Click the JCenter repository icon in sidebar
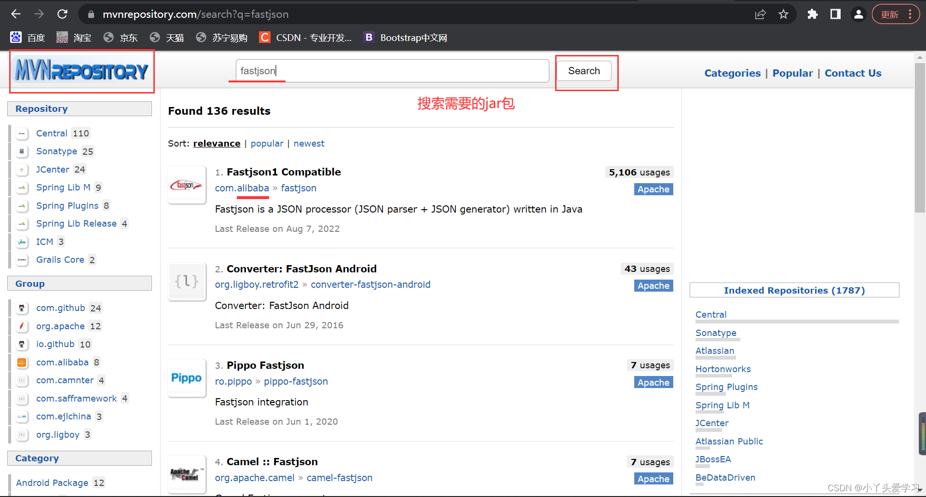Screen dimensions: 926x497 22,169
